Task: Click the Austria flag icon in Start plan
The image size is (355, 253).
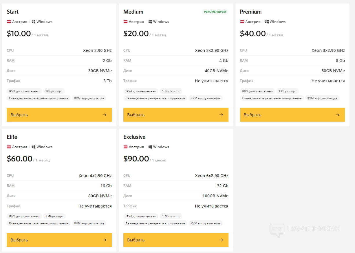Action: pyautogui.click(x=9, y=22)
